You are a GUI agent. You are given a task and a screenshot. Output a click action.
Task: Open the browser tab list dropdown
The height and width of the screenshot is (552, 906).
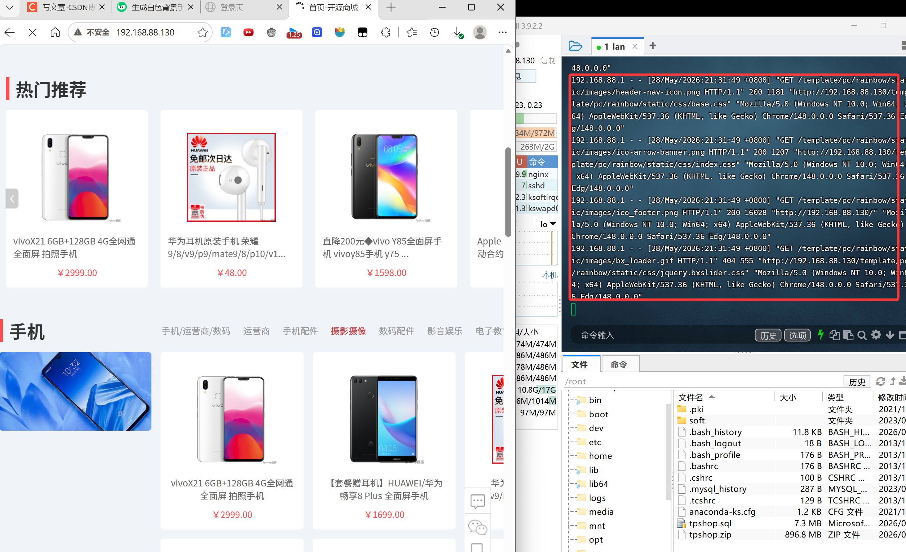(x=10, y=7)
